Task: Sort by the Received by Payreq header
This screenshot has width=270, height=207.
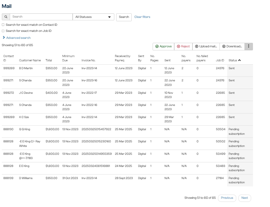Action: pos(123,58)
